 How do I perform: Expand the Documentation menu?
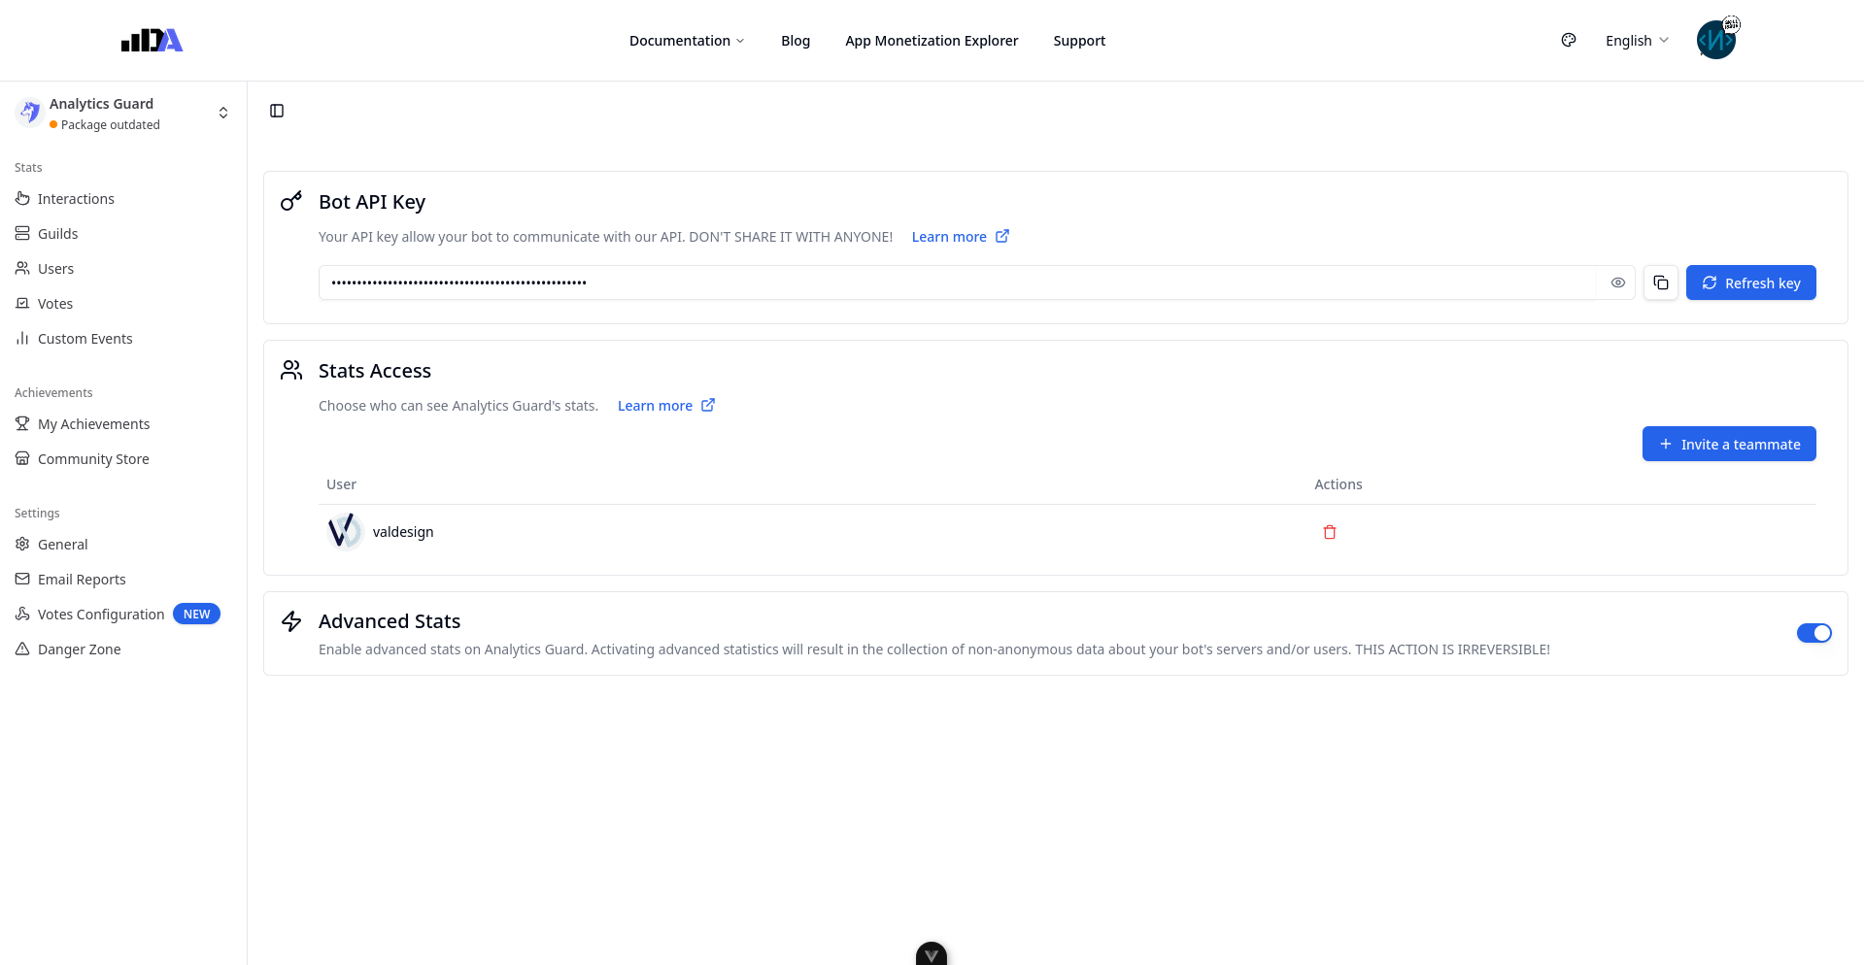pyautogui.click(x=687, y=41)
